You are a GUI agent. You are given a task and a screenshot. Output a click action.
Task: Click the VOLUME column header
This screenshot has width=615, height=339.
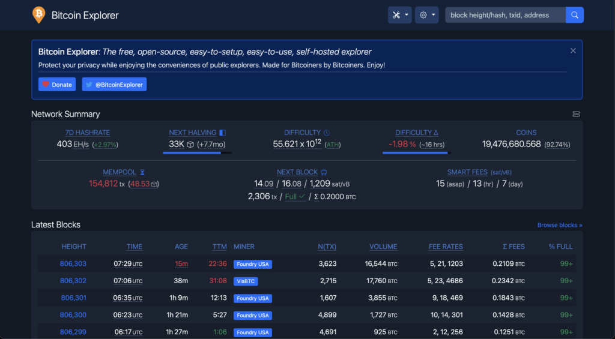383,247
